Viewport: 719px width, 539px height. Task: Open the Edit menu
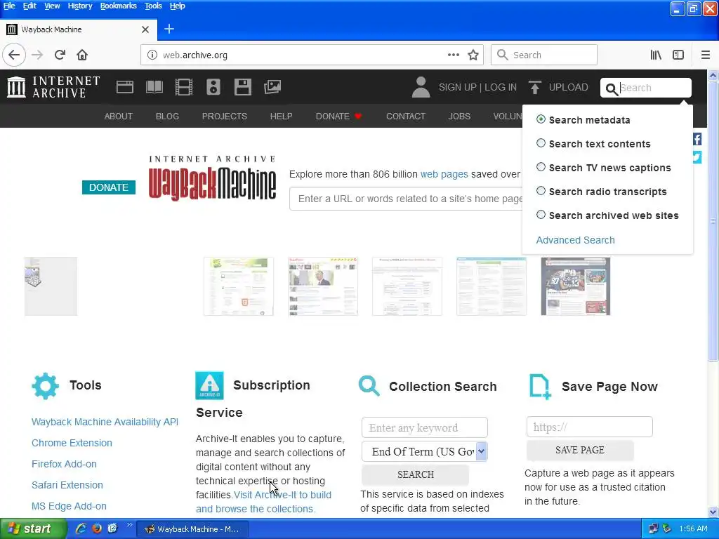(x=29, y=6)
